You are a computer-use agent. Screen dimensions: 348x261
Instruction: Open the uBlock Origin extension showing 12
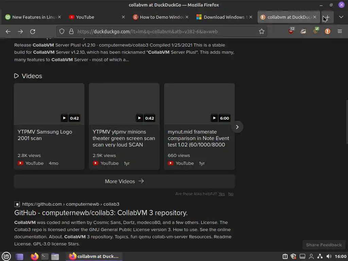tap(291, 31)
